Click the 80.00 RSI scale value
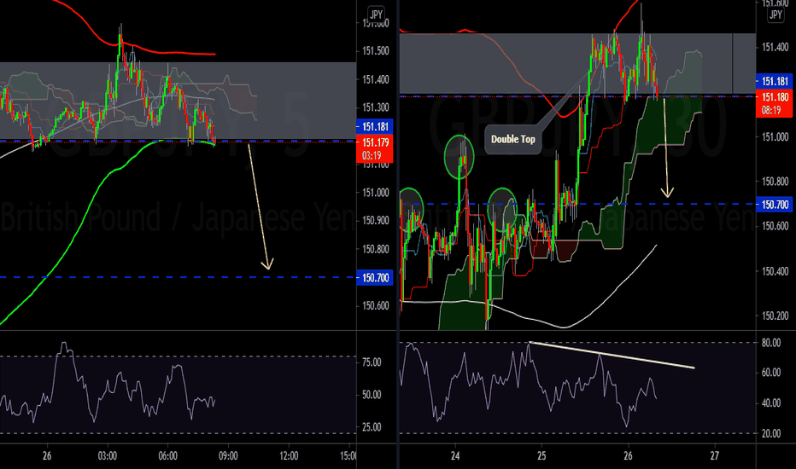Screen dimensions: 796x469 771,344
